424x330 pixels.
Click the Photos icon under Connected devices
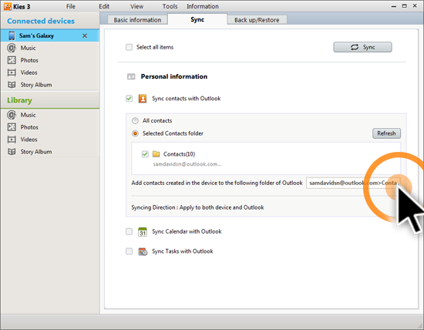coord(12,60)
